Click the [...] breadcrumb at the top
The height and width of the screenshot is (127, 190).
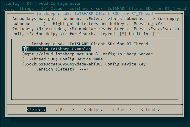(9, 9)
